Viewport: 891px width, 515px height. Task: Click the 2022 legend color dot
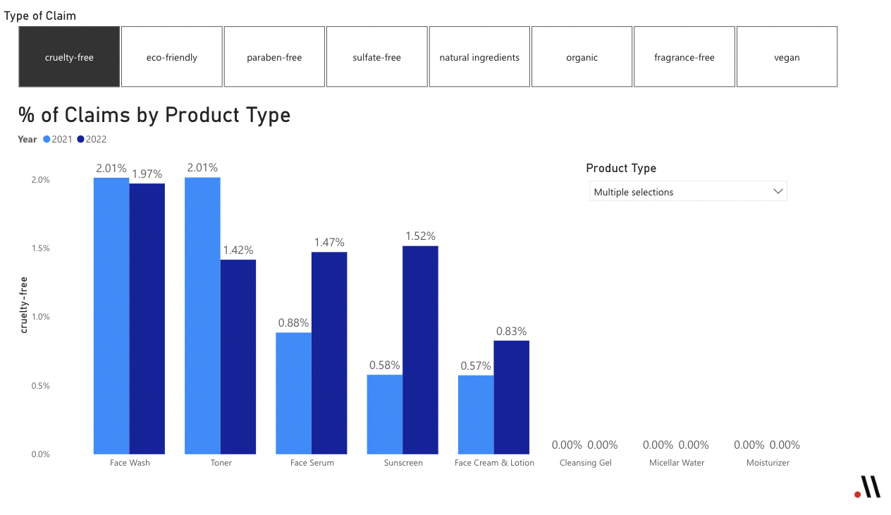point(81,140)
